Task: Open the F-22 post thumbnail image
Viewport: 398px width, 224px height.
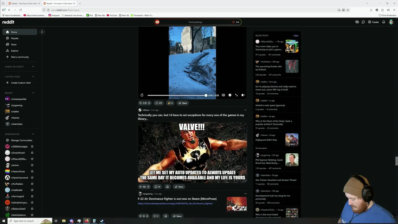Action: pos(237,204)
